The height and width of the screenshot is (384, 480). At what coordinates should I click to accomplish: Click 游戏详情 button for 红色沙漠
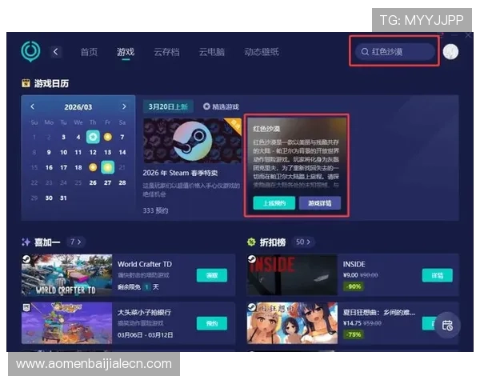point(319,203)
